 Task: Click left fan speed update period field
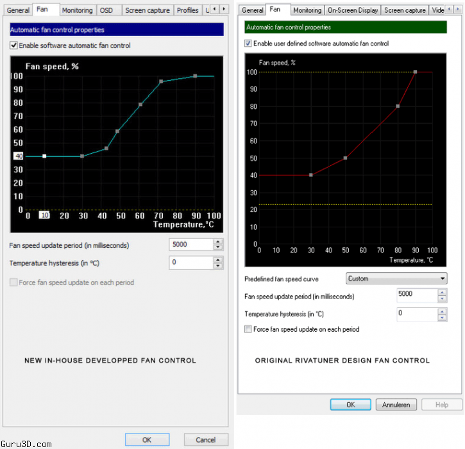190,244
